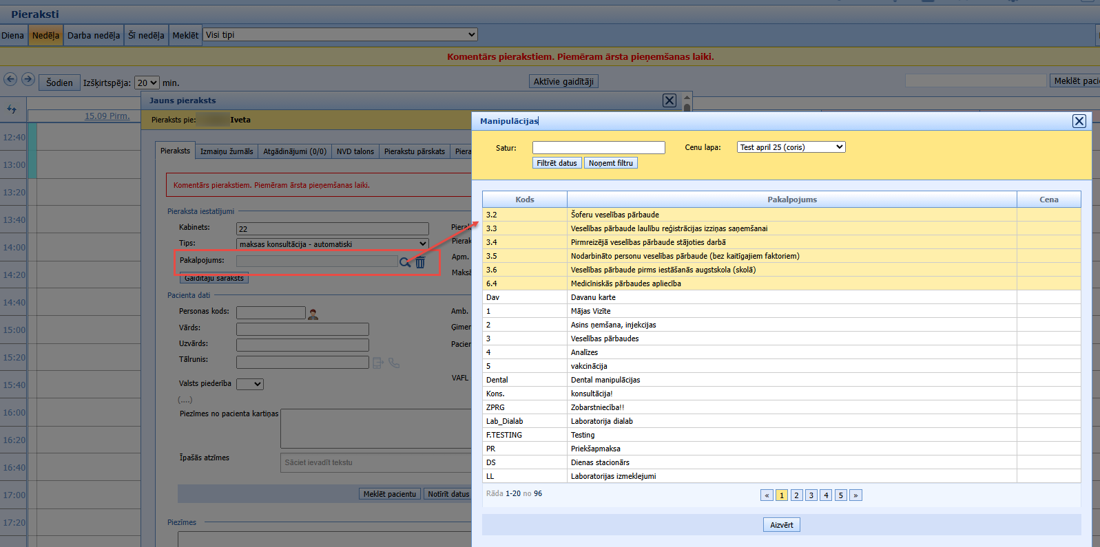Click the previous week arrow icon

tap(10, 79)
